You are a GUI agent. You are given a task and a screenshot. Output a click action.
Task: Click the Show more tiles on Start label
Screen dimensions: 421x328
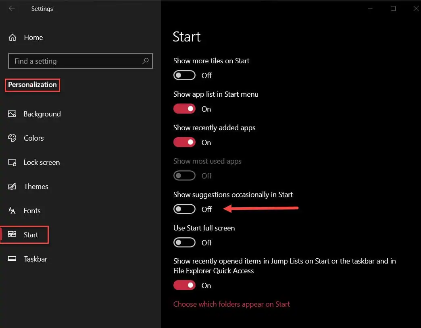pos(211,61)
